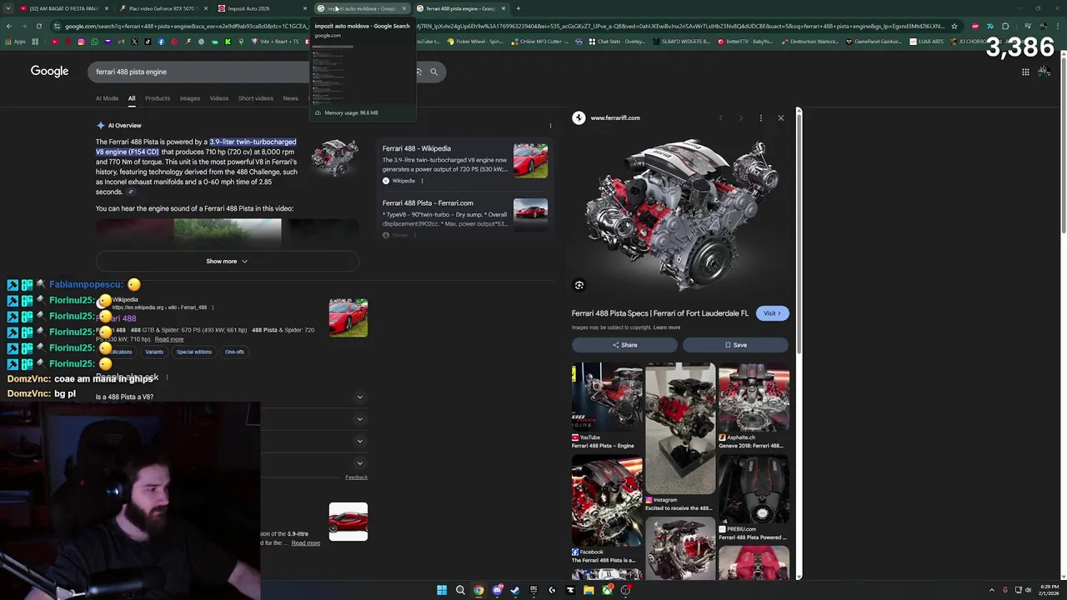Open Windows taskbar search

460,590
